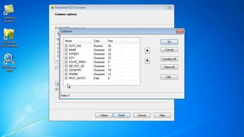Click Finish in the converter wizard

[122, 115]
